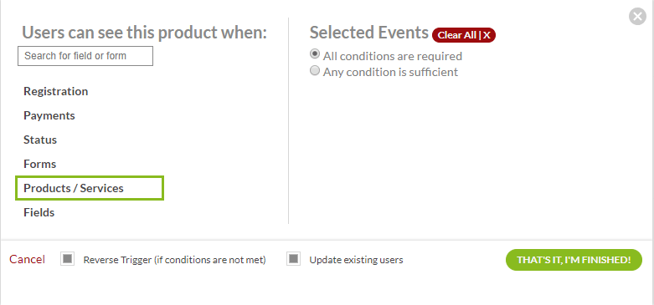Open the Forms category
The image size is (654, 305).
[x=39, y=164]
